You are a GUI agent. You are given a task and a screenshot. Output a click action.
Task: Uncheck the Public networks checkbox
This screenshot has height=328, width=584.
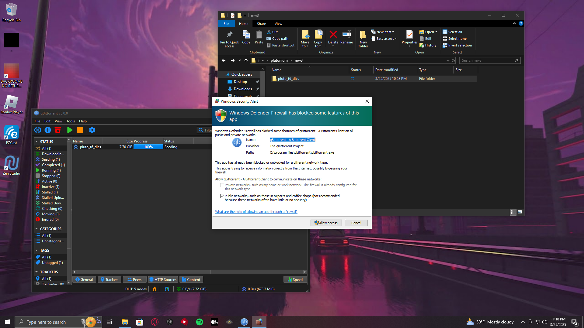click(x=222, y=196)
